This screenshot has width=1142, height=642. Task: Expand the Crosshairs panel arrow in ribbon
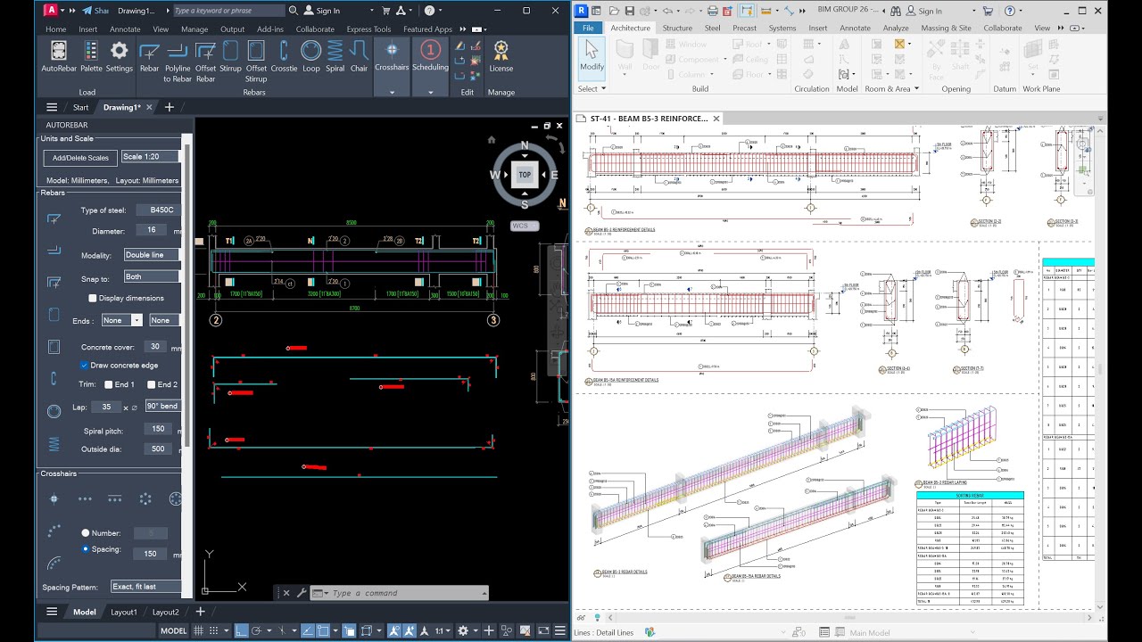coord(392,92)
